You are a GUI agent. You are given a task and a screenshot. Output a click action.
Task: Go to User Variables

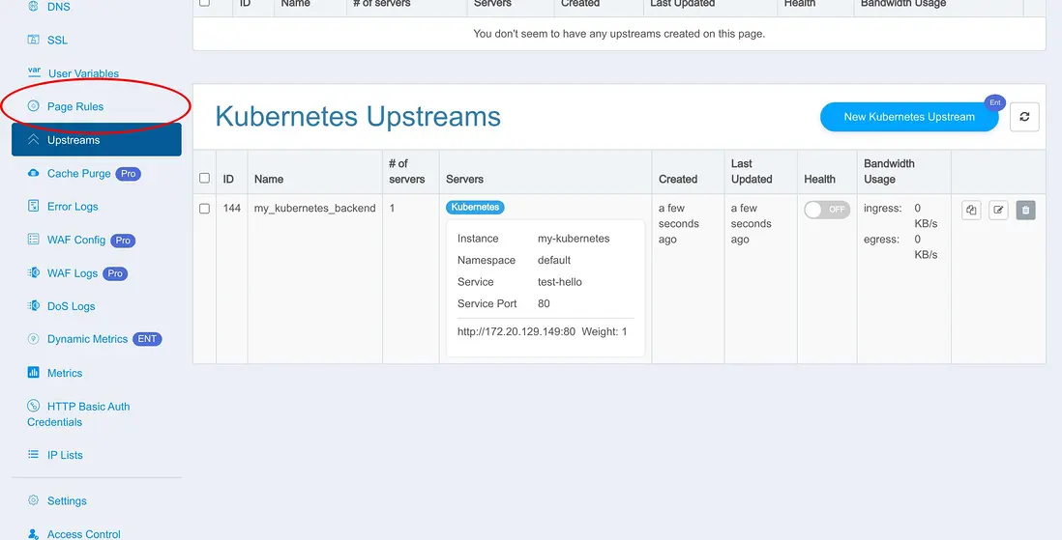[83, 73]
